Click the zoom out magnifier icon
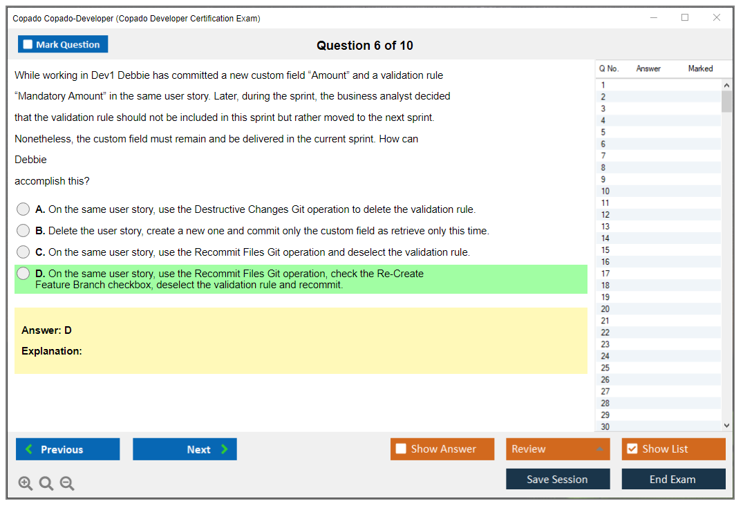 [x=67, y=483]
